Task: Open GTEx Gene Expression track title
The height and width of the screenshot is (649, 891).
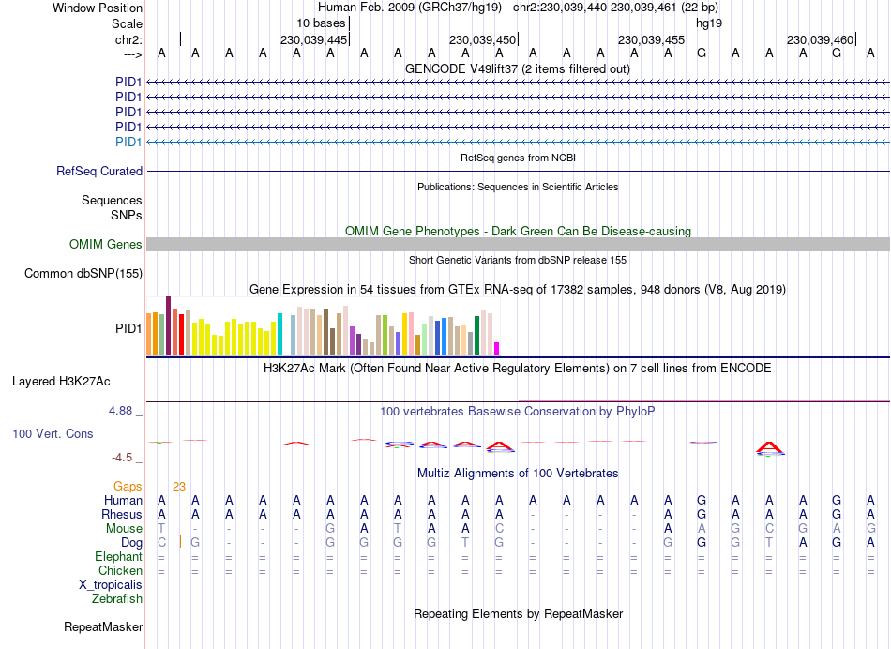Action: 517,289
